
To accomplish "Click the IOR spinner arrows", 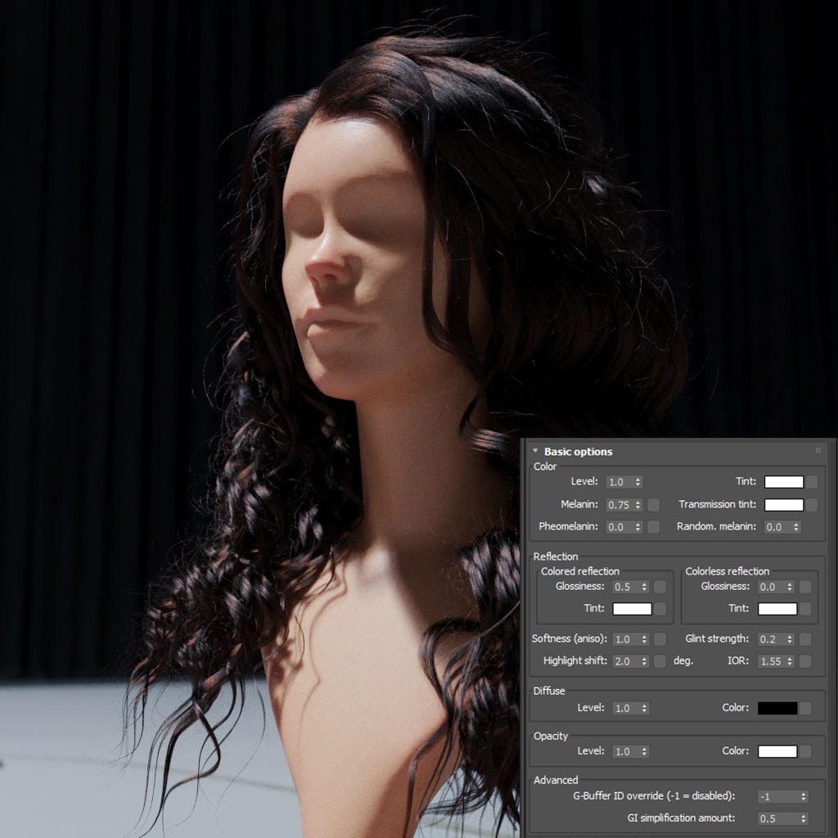I will 790,661.
